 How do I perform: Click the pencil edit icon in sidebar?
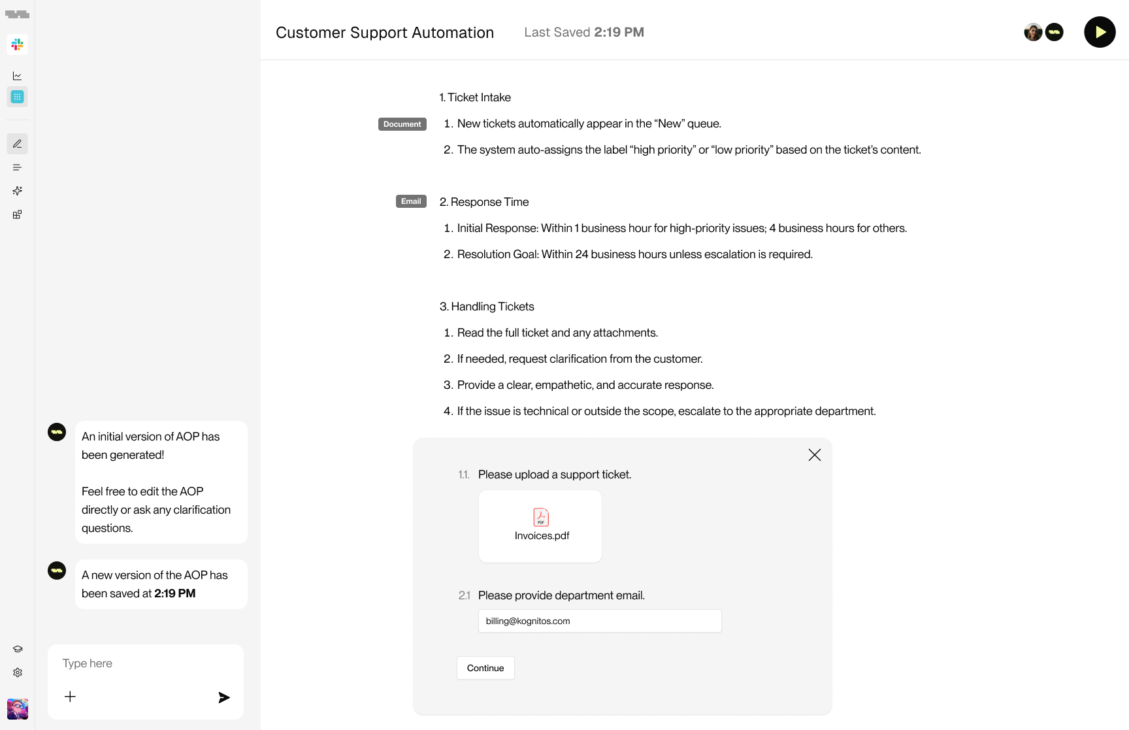coord(18,144)
